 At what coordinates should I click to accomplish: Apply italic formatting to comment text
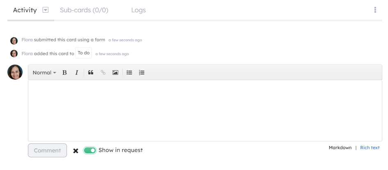[x=77, y=72]
